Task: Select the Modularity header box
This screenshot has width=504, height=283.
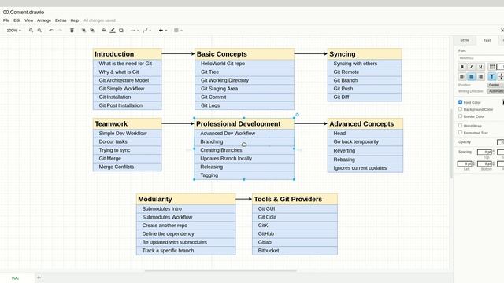Action: (x=186, y=199)
